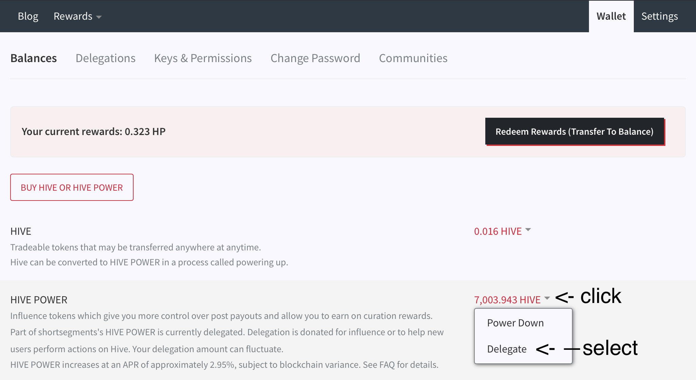
Task: Click 'users perform actions on Hive' line
Action: click(x=147, y=349)
